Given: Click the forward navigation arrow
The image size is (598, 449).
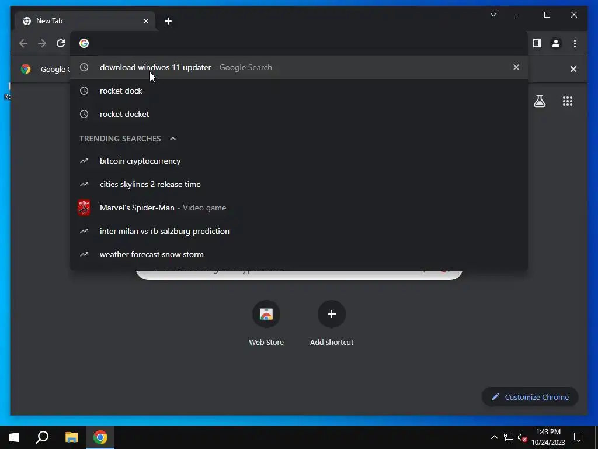Looking at the screenshot, I should coord(42,43).
